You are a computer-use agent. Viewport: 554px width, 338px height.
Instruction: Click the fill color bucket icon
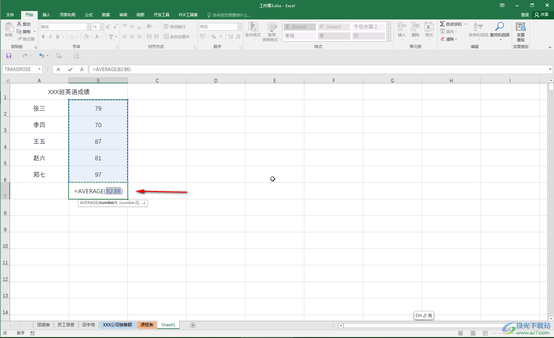tap(86, 37)
